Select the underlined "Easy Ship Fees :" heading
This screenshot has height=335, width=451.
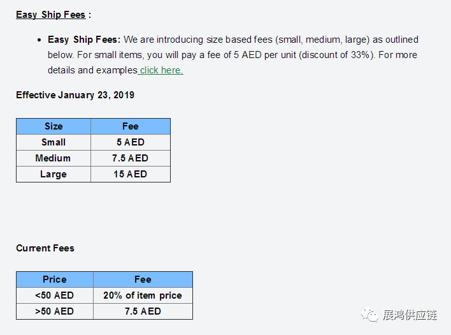tap(54, 15)
